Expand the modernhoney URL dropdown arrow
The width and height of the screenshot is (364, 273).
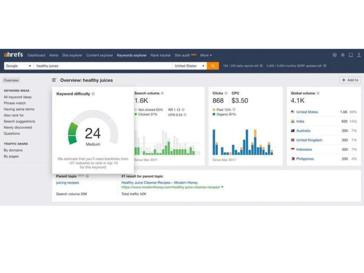coord(222,187)
